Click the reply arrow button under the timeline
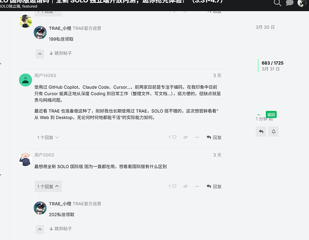 [261, 132]
